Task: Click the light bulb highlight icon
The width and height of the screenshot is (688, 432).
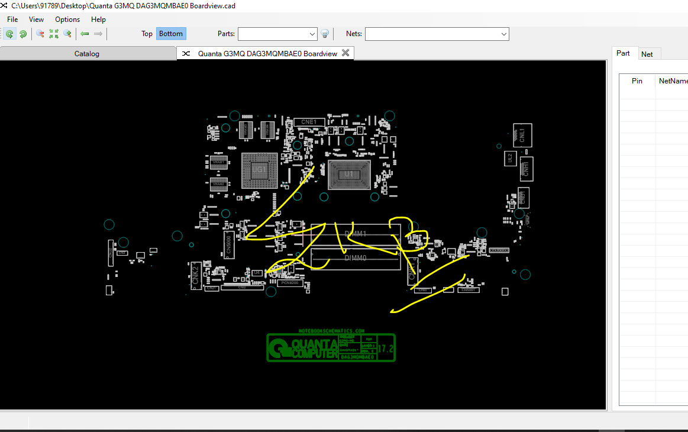Action: 325,34
